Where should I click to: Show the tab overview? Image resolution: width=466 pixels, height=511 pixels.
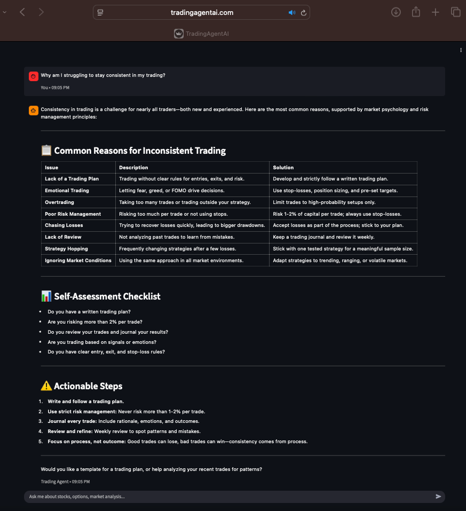click(455, 12)
